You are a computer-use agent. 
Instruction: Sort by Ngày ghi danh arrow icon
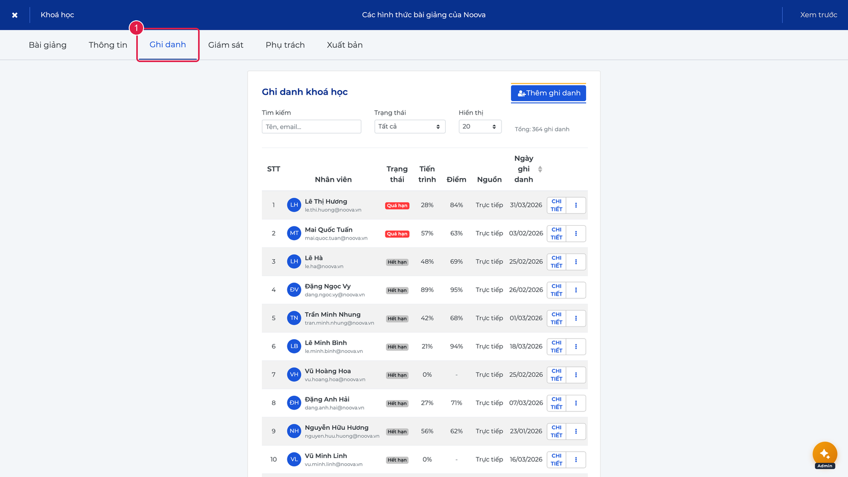(x=540, y=169)
